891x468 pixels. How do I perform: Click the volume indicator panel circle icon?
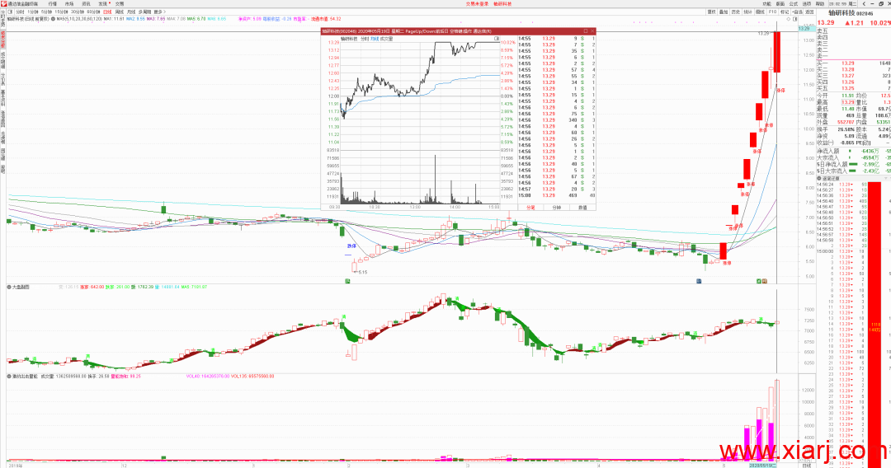coord(10,376)
